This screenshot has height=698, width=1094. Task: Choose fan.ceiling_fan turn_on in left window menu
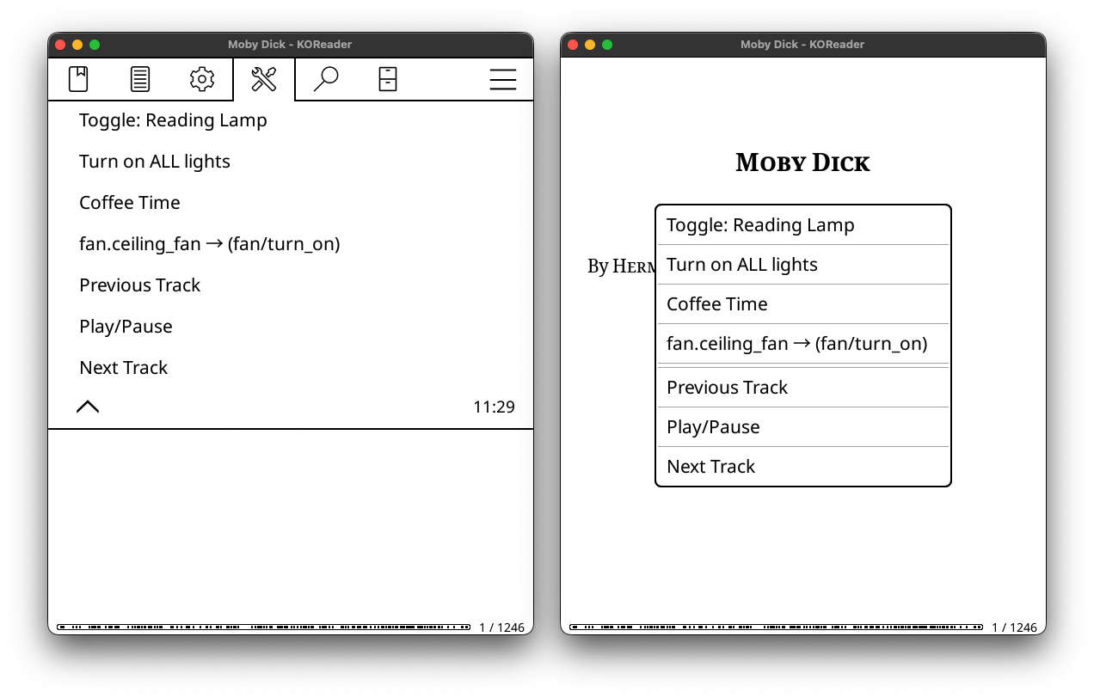point(291,244)
